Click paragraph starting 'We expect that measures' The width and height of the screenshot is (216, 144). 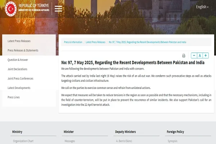[136, 100]
